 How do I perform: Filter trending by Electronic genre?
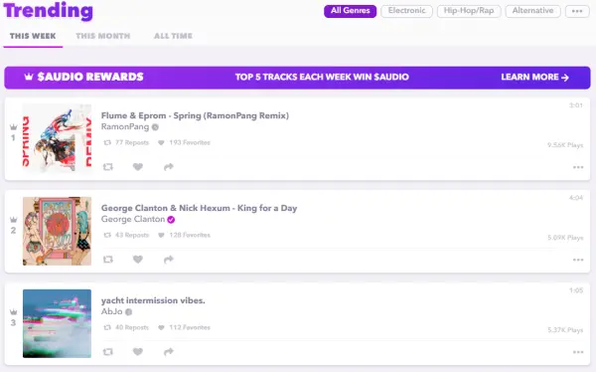click(406, 11)
